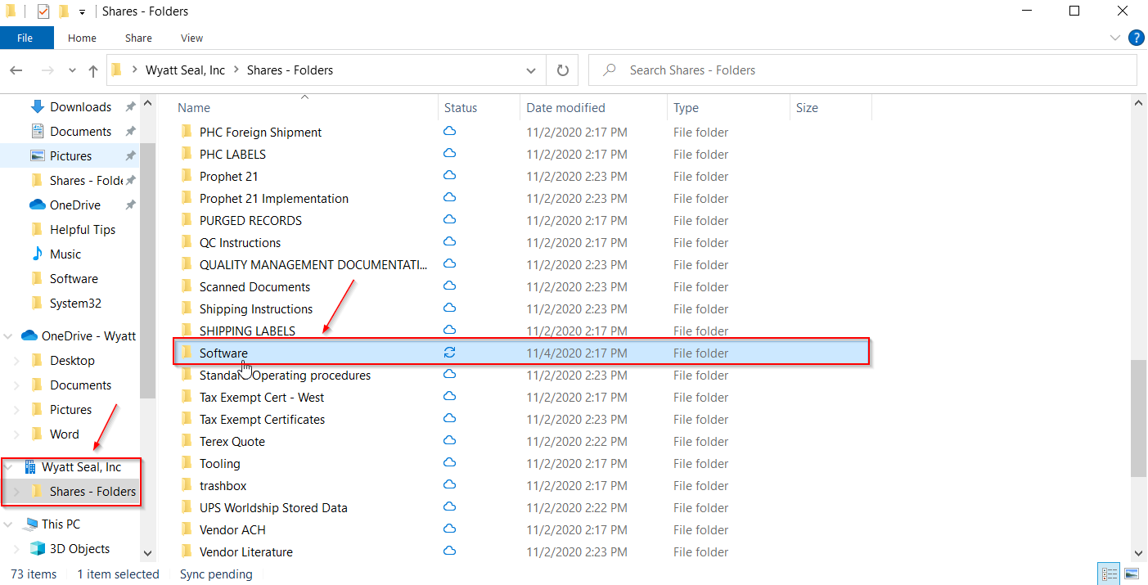
Task: Click the Properties quick access checkmark icon
Action: [43, 11]
